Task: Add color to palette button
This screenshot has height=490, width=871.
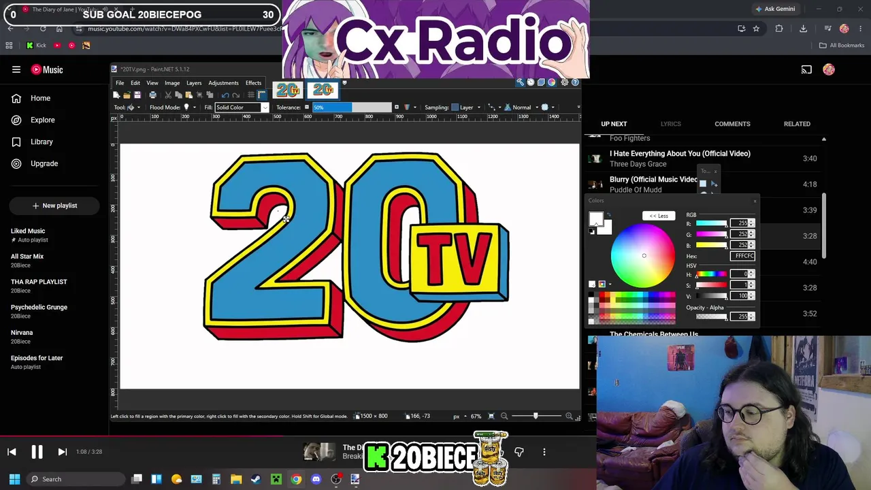Action: pos(592,284)
